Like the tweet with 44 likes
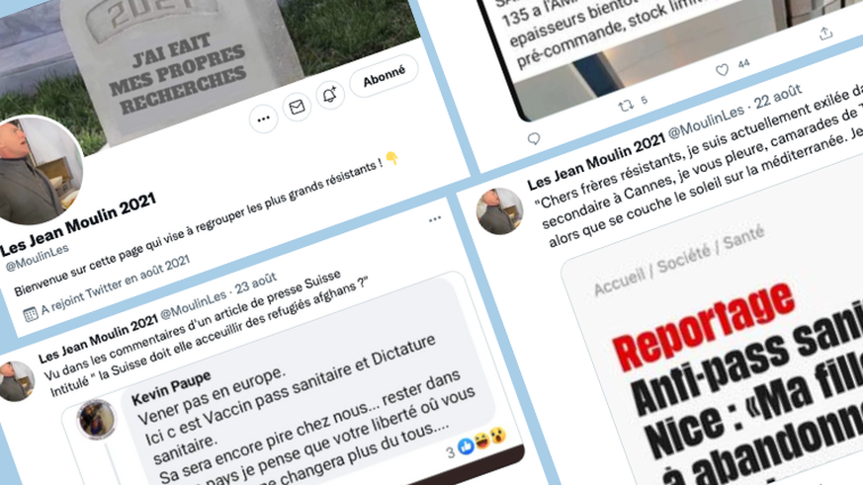The width and height of the screenshot is (863, 485). (x=722, y=70)
